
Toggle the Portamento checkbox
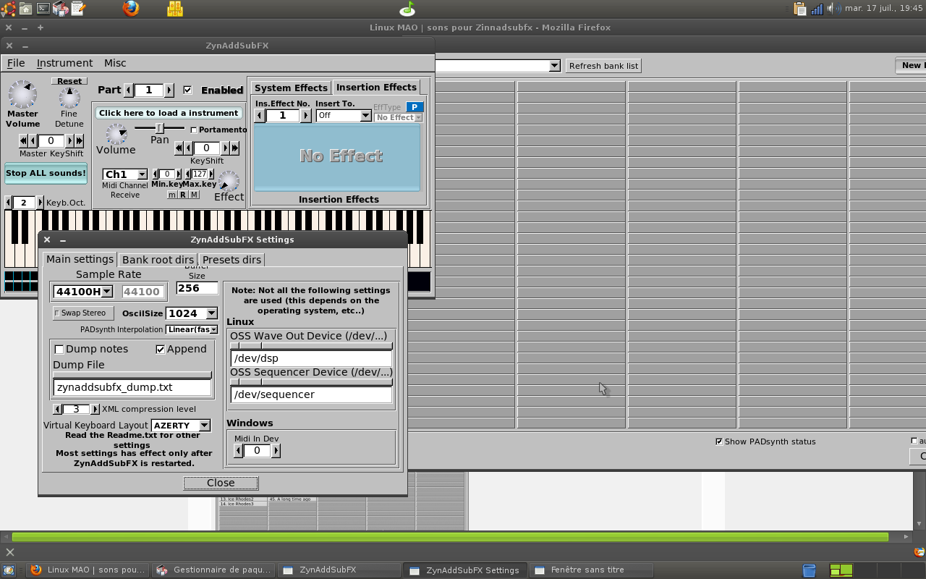point(193,130)
